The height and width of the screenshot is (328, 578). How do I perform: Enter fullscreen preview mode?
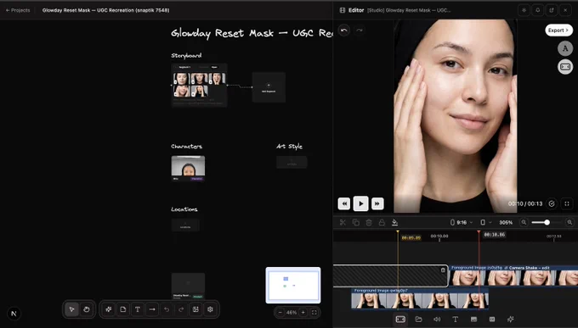[567, 203]
